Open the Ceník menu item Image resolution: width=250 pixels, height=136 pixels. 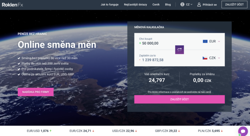pos(156,5)
